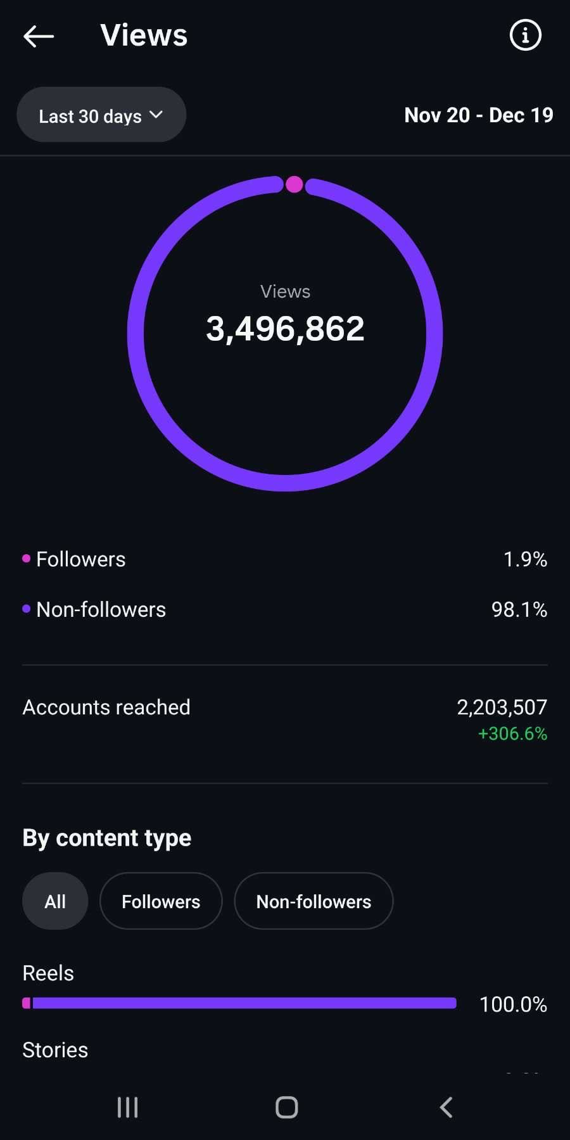Tap the 3,496,862 views total
570x1140 pixels.
coord(285,329)
